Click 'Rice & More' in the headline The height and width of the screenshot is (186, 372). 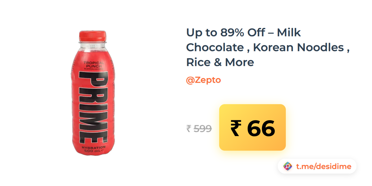(x=220, y=62)
